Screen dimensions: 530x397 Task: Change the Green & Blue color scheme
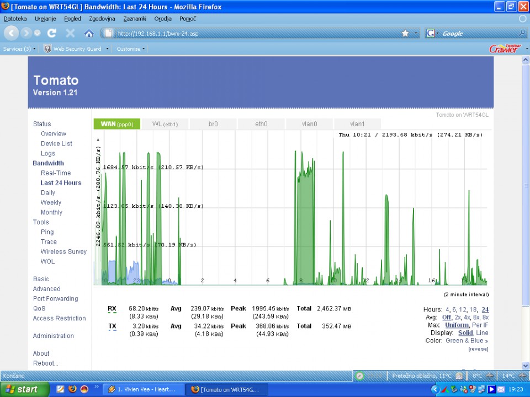coord(467,341)
